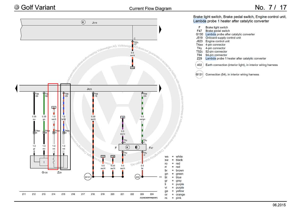Click the legend row 'Brake light switch'

coord(213,27)
